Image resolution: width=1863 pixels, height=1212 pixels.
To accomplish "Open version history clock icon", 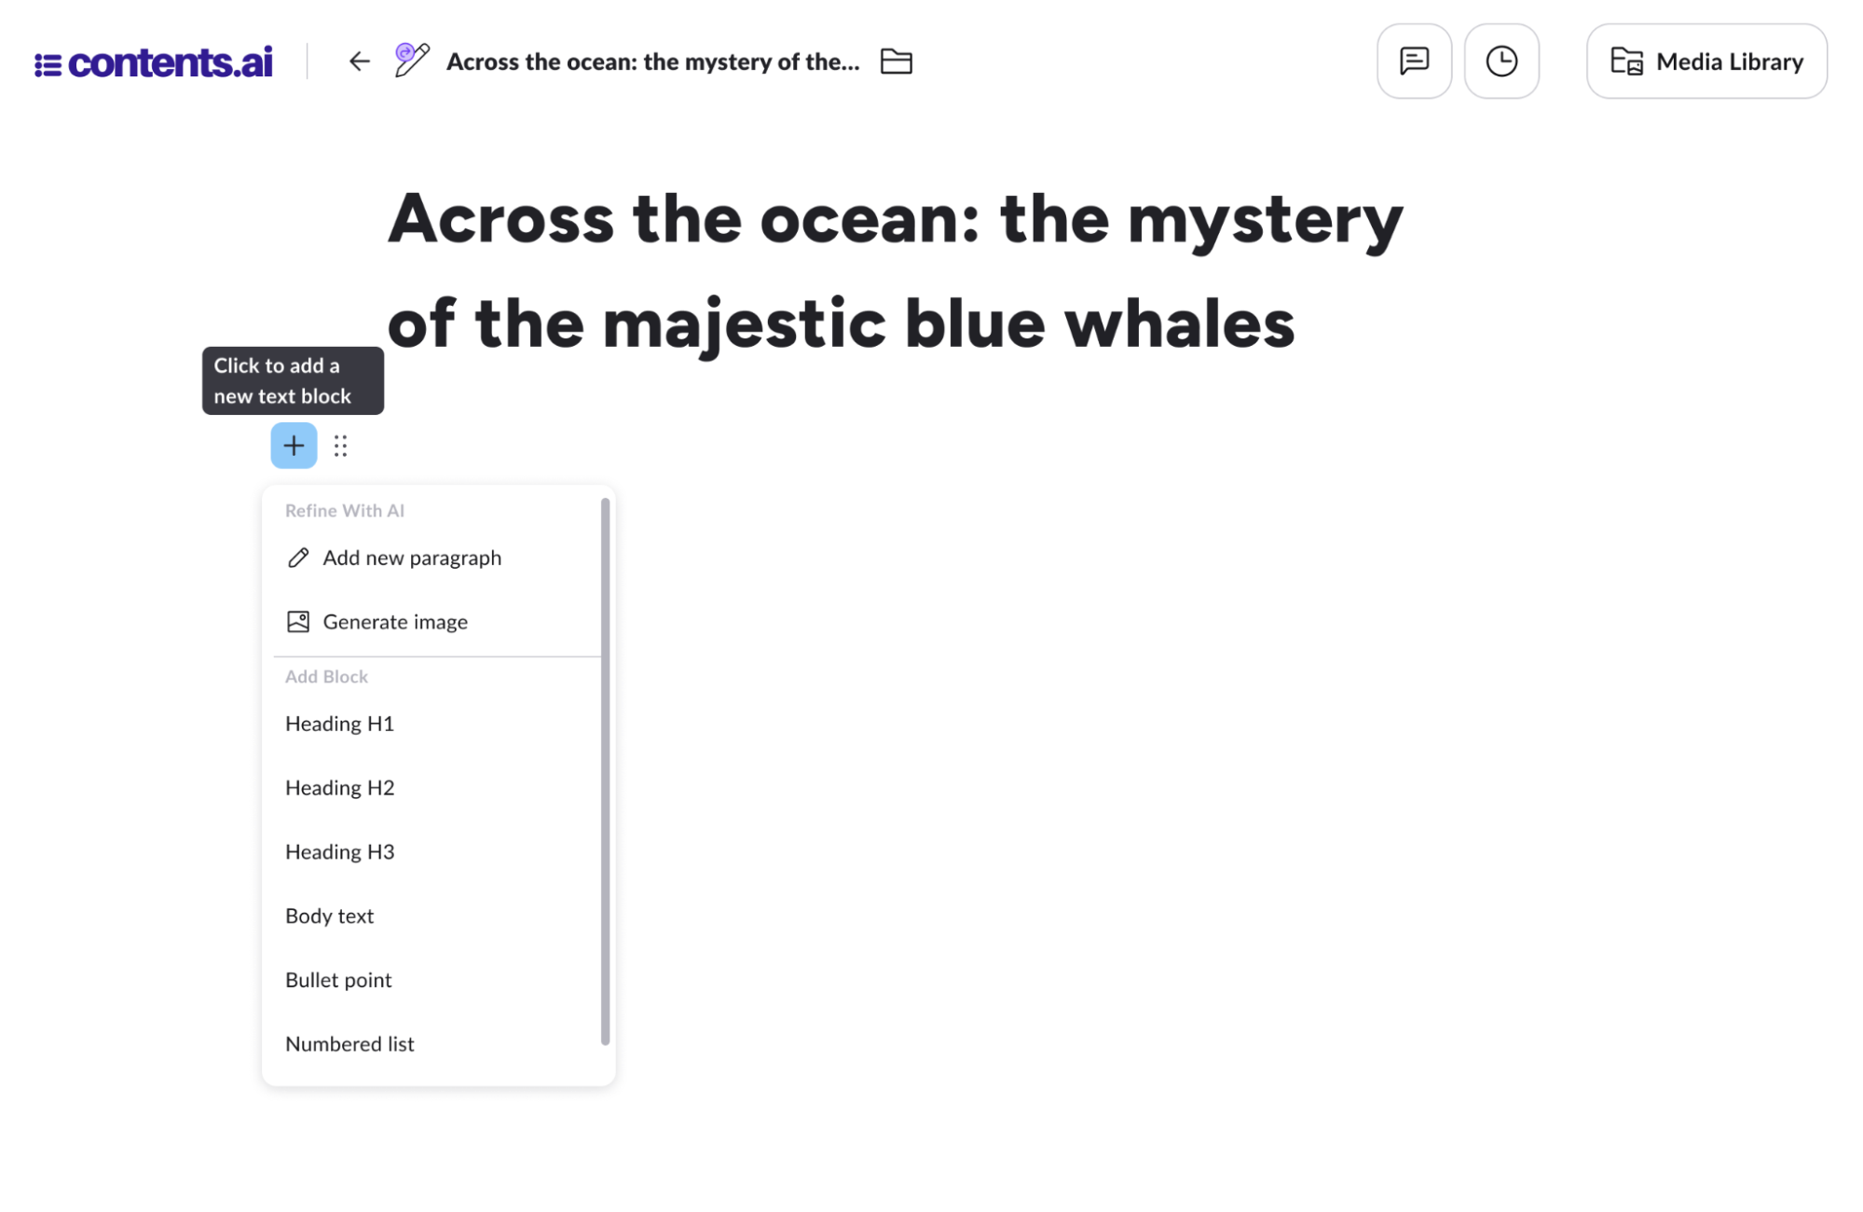I will coord(1500,62).
